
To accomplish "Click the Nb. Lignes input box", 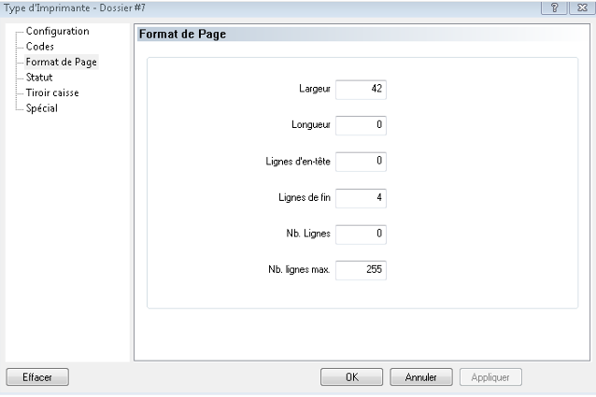I will (x=361, y=234).
